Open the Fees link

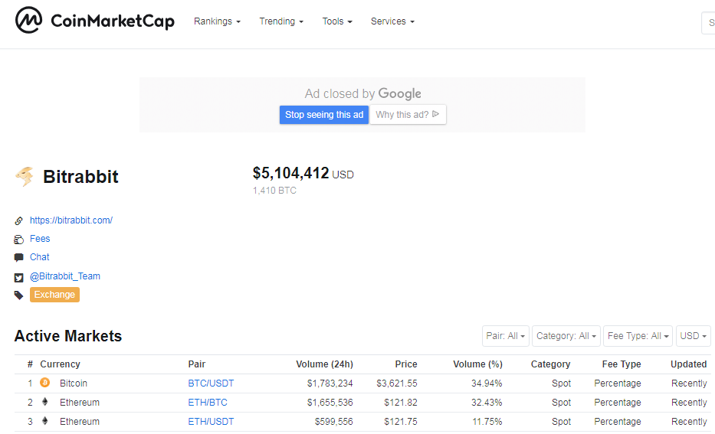(x=40, y=239)
